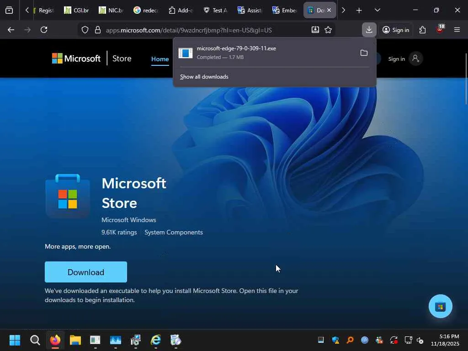
Task: Switch to the Assist tab
Action: point(250,10)
